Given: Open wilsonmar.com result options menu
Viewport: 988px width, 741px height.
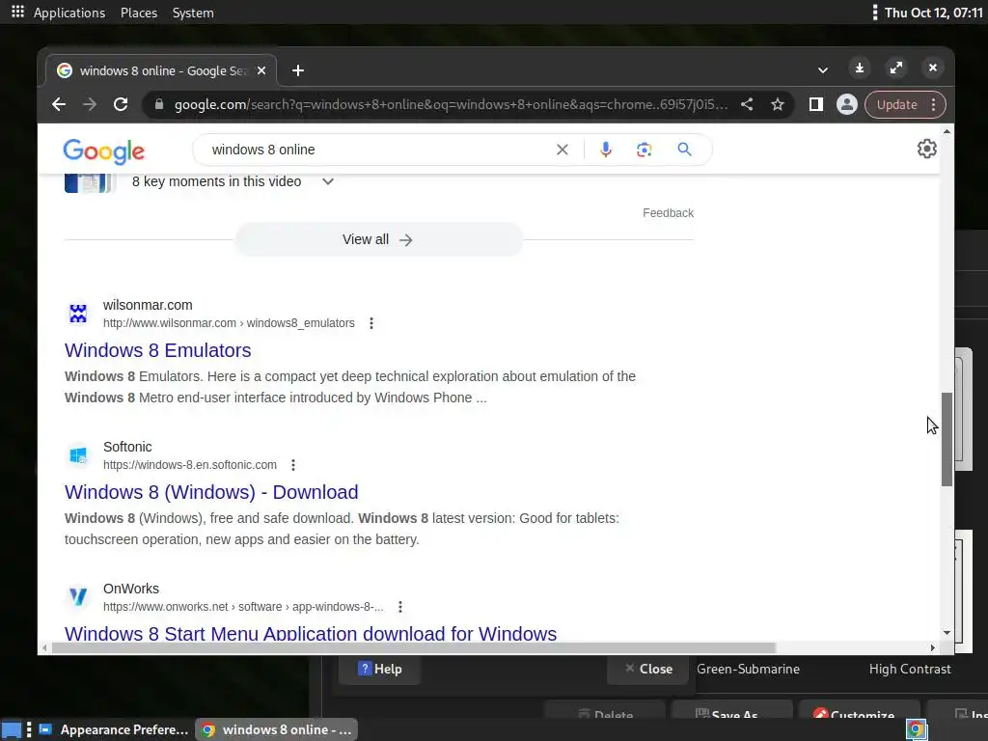Looking at the screenshot, I should [371, 323].
